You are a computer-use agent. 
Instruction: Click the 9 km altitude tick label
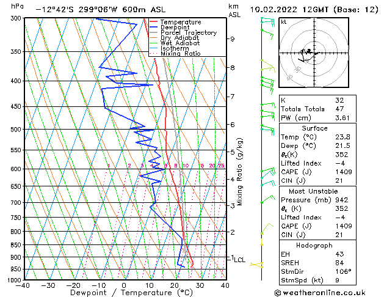(x=232, y=39)
